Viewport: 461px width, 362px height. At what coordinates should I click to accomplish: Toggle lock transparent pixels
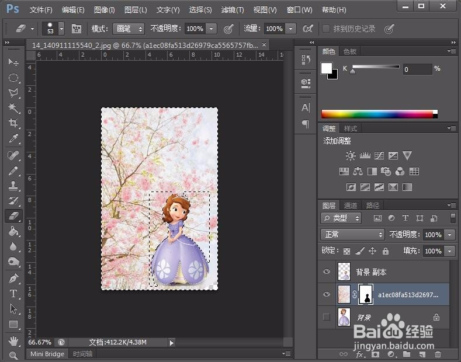tap(347, 251)
